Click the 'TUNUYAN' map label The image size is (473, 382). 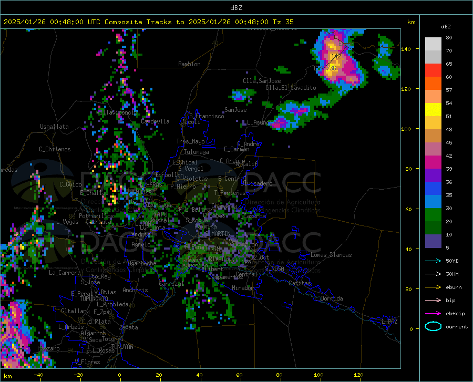122,346
